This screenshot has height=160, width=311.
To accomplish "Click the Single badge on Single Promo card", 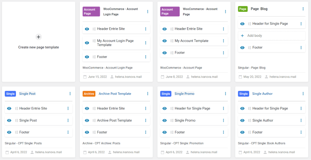I will click(x=166, y=94).
